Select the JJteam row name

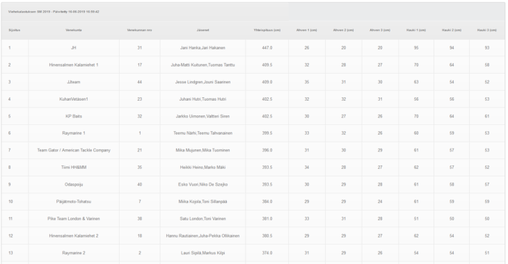click(74, 82)
